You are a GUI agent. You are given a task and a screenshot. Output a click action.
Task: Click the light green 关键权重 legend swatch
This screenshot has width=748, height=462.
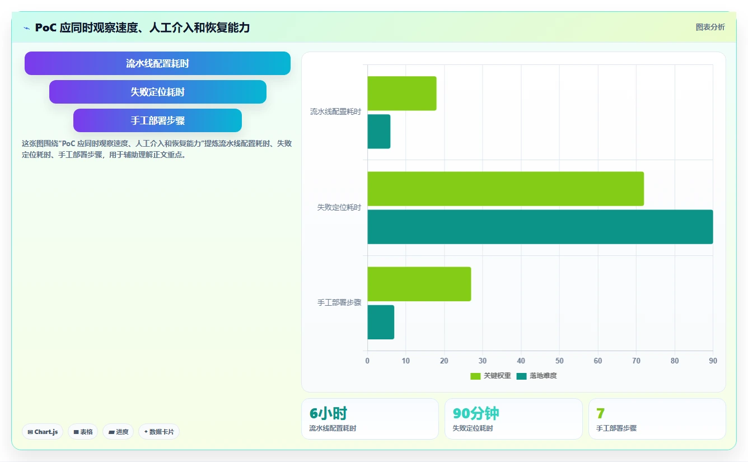475,376
